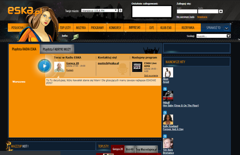This screenshot has width=240, height=155.
Task: Open the Kelly Rowland artist link
Action: [x=171, y=126]
